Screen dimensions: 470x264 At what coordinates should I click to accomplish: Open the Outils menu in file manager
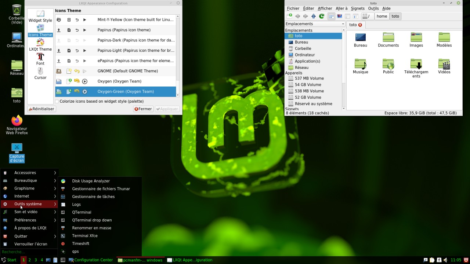point(373,8)
